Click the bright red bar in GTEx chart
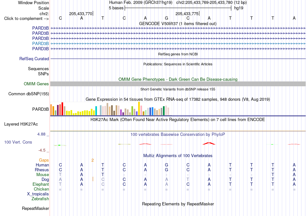This screenshot has width=306, height=216. tap(62, 109)
